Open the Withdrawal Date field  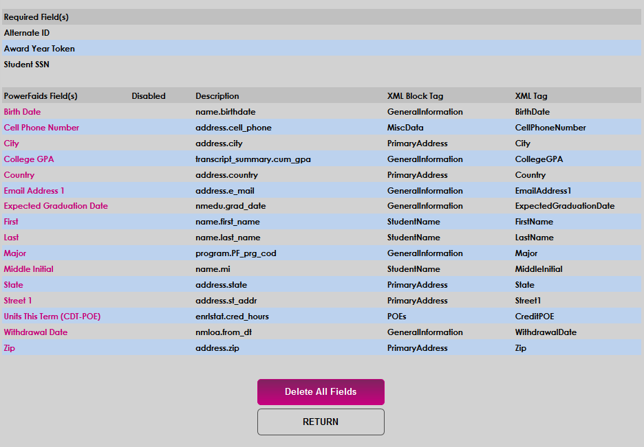coord(35,332)
